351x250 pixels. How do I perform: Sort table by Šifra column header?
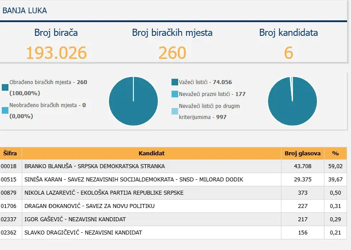[10, 153]
